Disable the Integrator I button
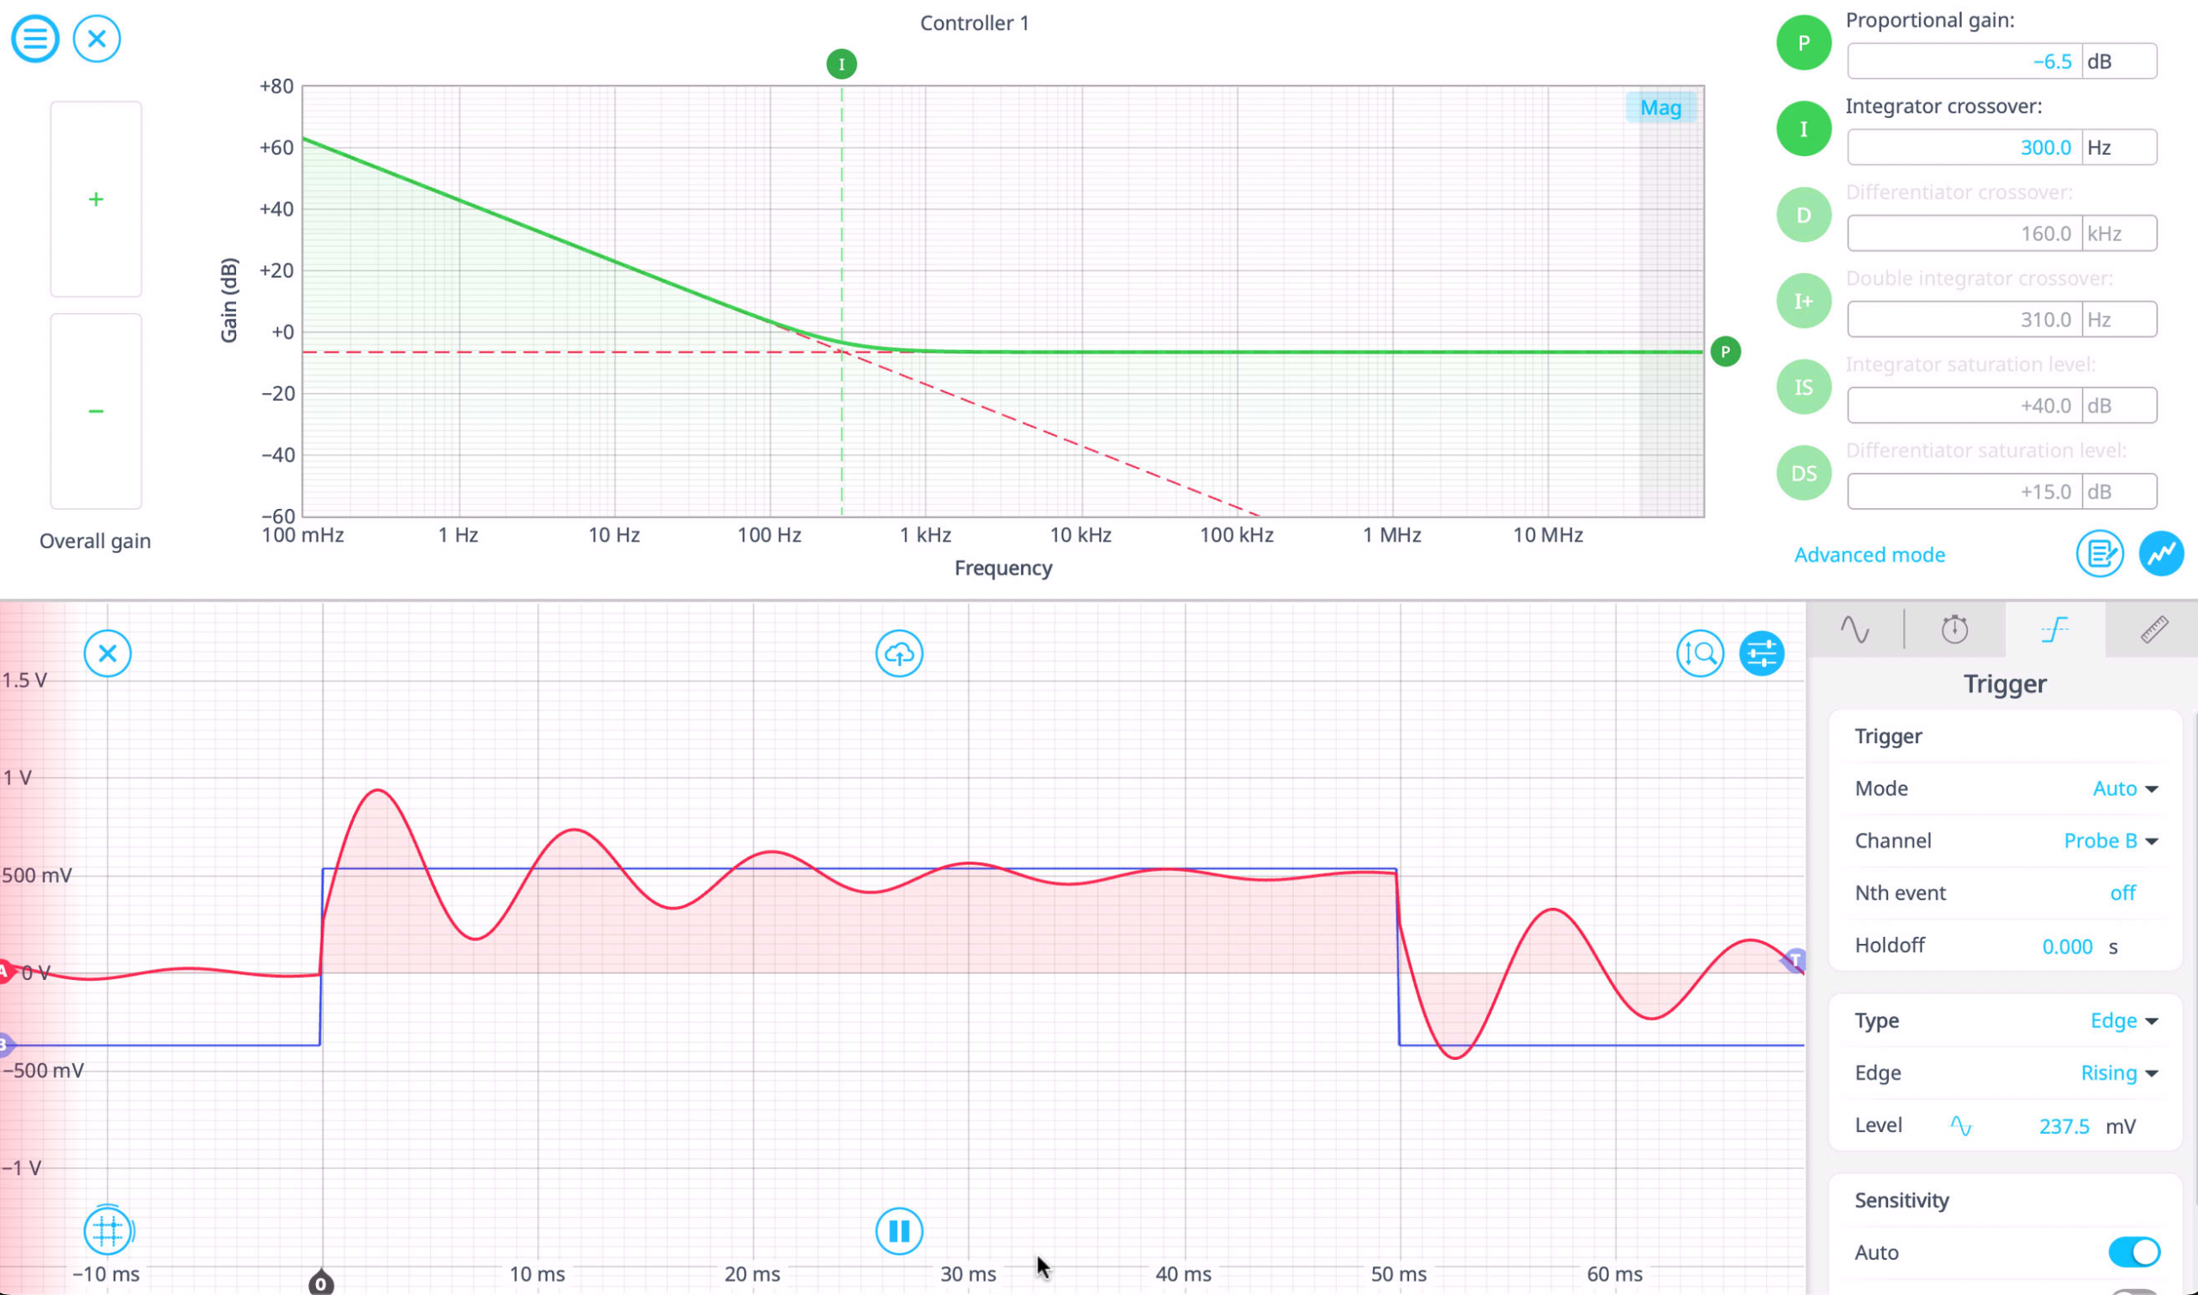 coord(1803,129)
